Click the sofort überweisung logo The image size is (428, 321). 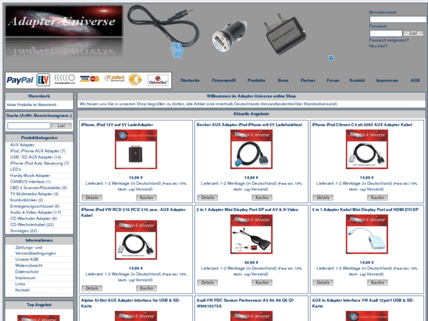(114, 78)
